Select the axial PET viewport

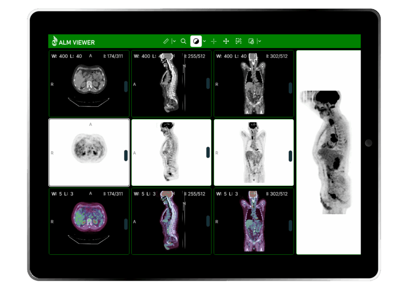pos(89,153)
